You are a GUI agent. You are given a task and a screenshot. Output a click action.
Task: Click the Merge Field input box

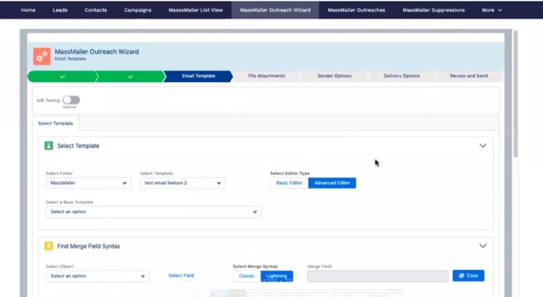coord(377,276)
